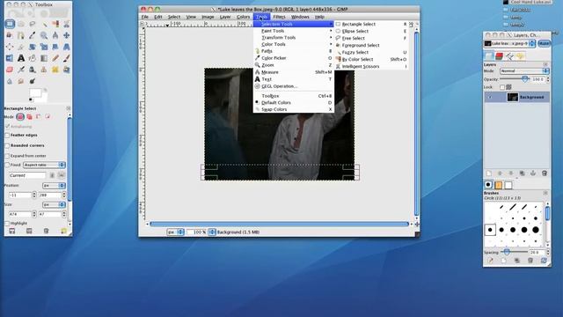Select the Alignment tool in Toolbox
Image resolution: width=563 pixels, height=317 pixels.
coord(10,47)
